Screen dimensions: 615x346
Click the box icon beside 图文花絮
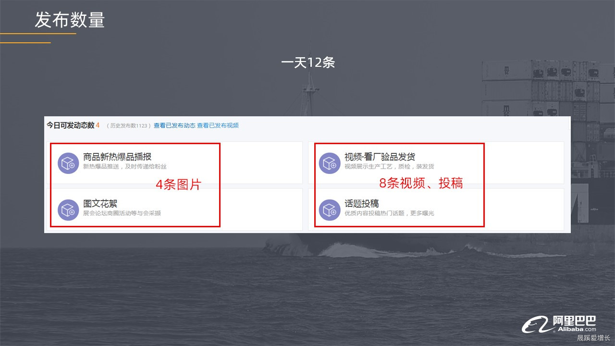pyautogui.click(x=68, y=210)
